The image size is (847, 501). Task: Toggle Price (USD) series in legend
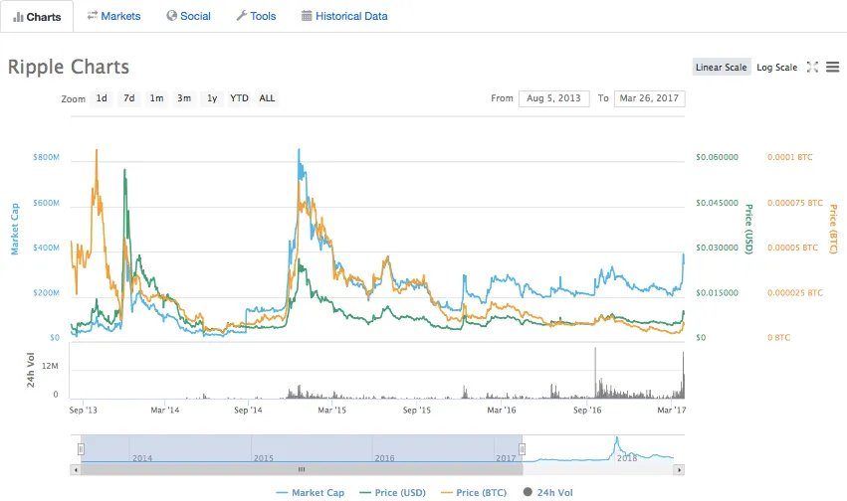click(393, 492)
